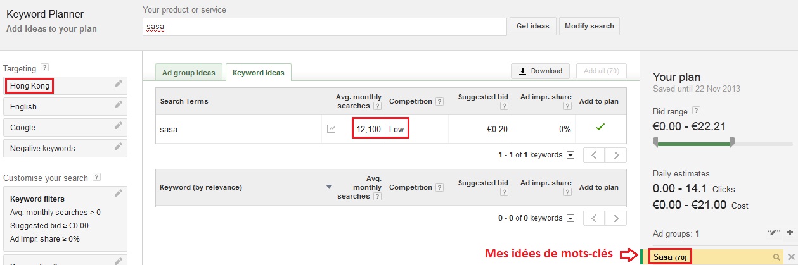Open rows-per-page dropdown for 0 keywords
The width and height of the screenshot is (798, 265).
[x=570, y=218]
